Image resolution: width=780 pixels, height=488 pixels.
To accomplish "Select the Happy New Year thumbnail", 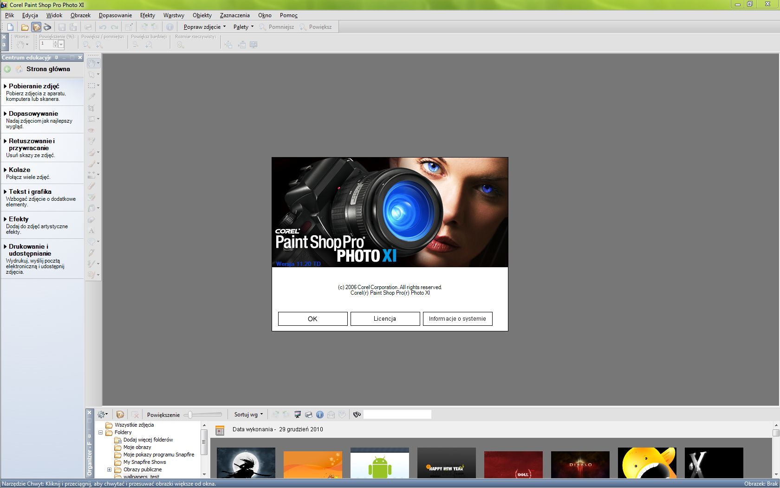I will click(447, 463).
